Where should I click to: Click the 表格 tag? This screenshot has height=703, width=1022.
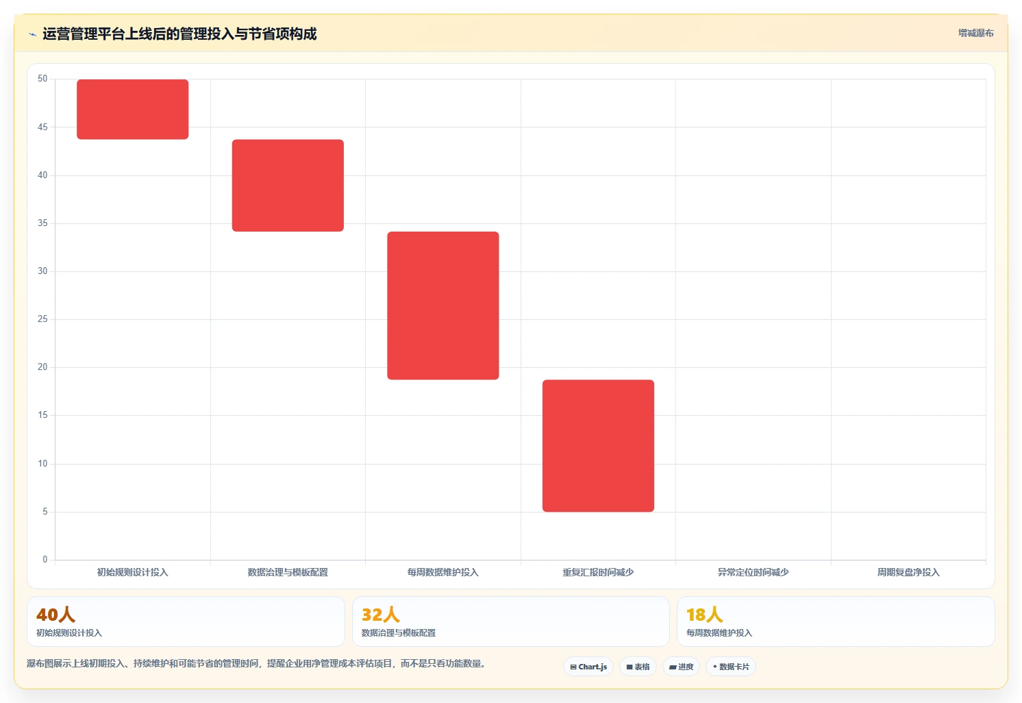[638, 667]
